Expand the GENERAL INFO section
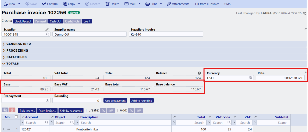This screenshot has height=132, width=308. pyautogui.click(x=154, y=44)
